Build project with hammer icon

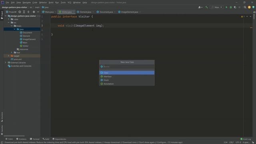click(x=206, y=7)
